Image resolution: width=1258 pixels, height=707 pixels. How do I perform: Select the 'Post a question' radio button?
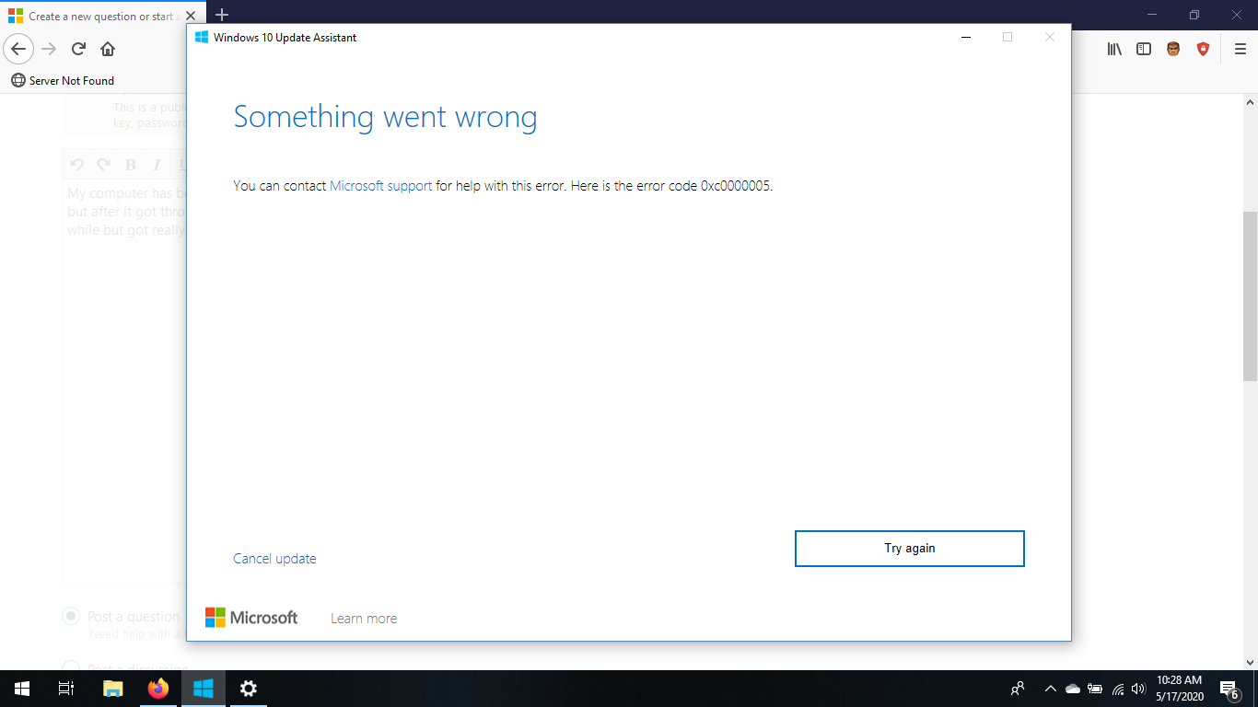coord(71,616)
